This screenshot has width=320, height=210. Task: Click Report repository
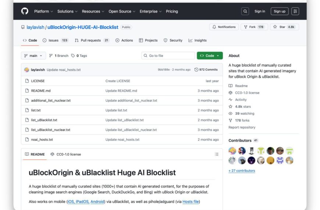[x=242, y=127]
